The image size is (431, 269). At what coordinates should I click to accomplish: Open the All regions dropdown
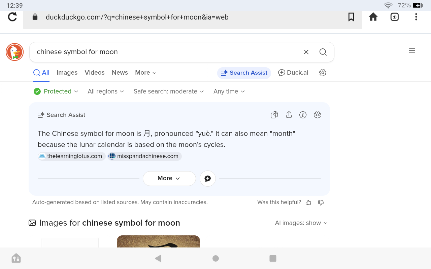(106, 91)
